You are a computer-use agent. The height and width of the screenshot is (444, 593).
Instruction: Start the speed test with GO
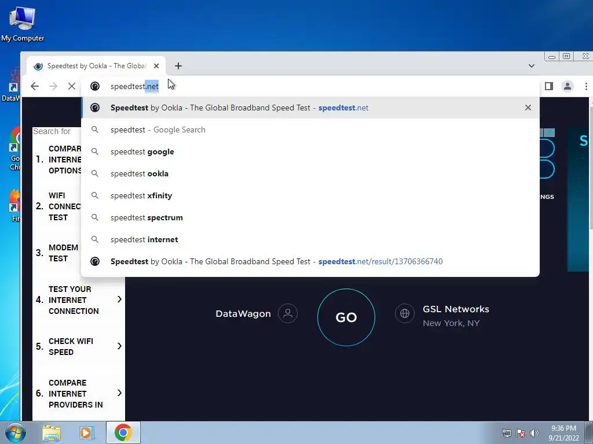click(346, 317)
